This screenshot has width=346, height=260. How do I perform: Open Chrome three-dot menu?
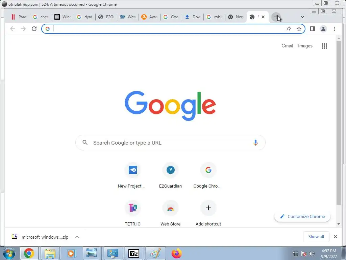coord(334,29)
